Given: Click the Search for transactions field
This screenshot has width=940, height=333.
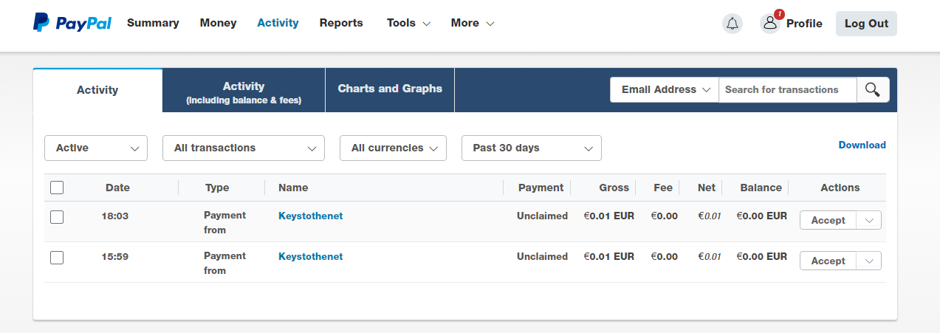Looking at the screenshot, I should pos(787,90).
